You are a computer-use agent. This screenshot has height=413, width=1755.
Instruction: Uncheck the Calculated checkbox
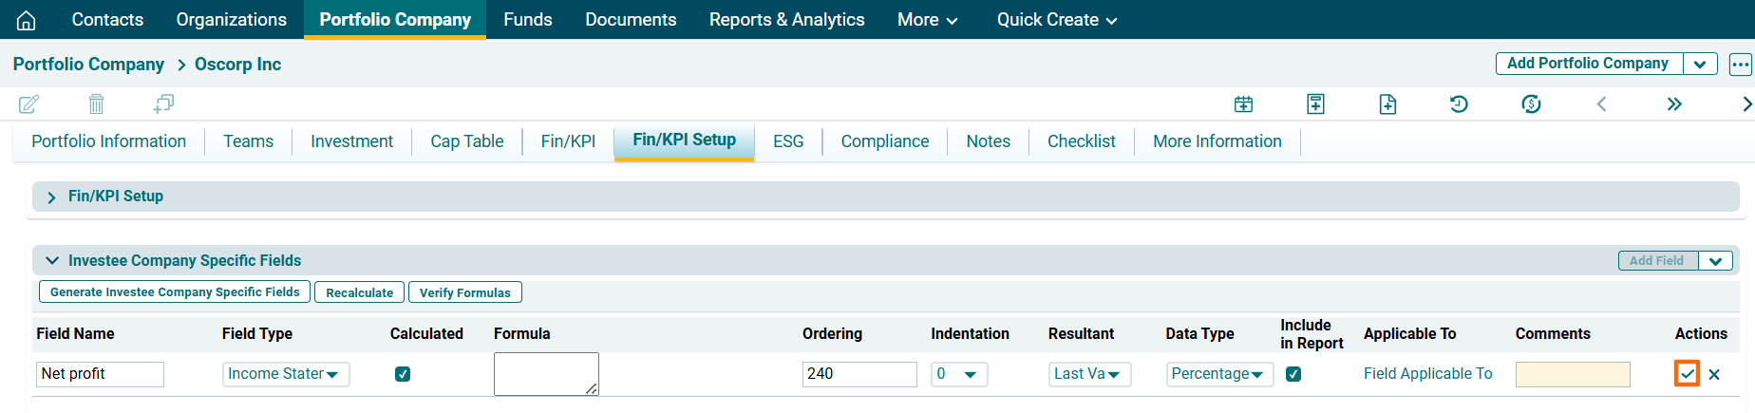403,374
